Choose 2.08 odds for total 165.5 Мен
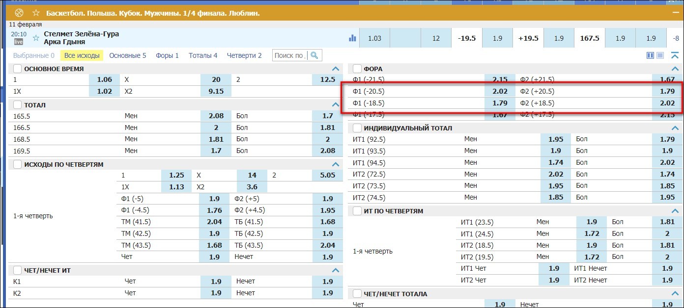 click(216, 116)
